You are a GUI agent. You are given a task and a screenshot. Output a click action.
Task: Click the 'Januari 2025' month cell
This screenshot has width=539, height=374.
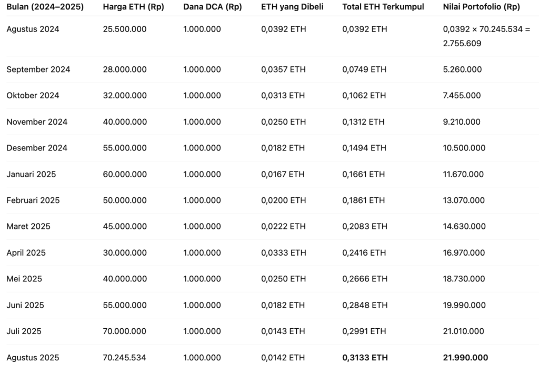pos(31,174)
